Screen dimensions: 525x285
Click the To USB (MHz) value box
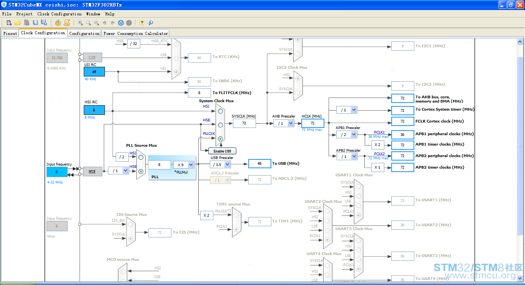[x=259, y=164]
